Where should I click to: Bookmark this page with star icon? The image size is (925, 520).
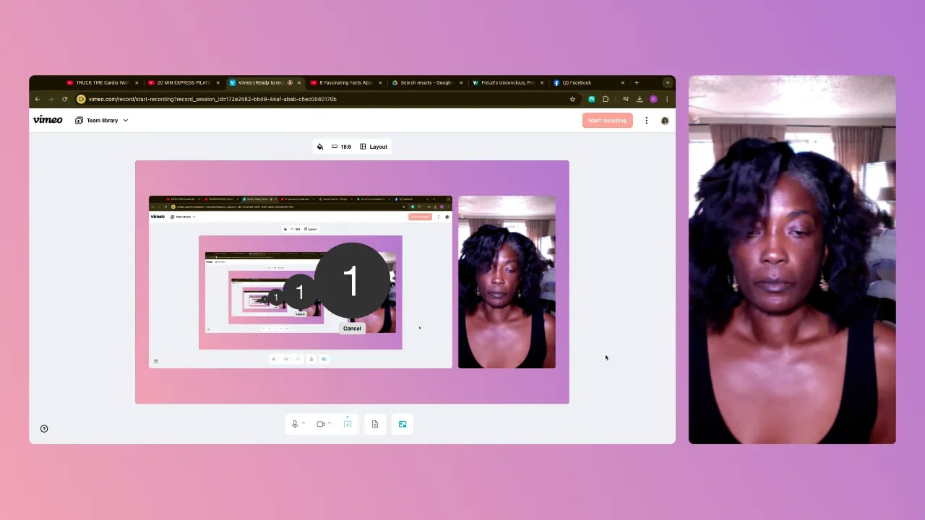click(572, 99)
